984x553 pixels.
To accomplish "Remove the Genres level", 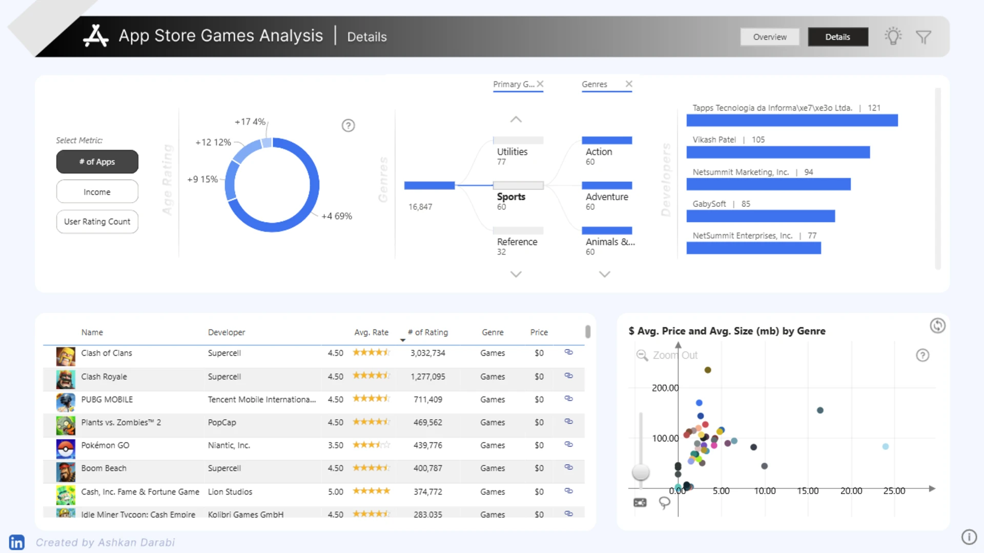I will point(629,84).
